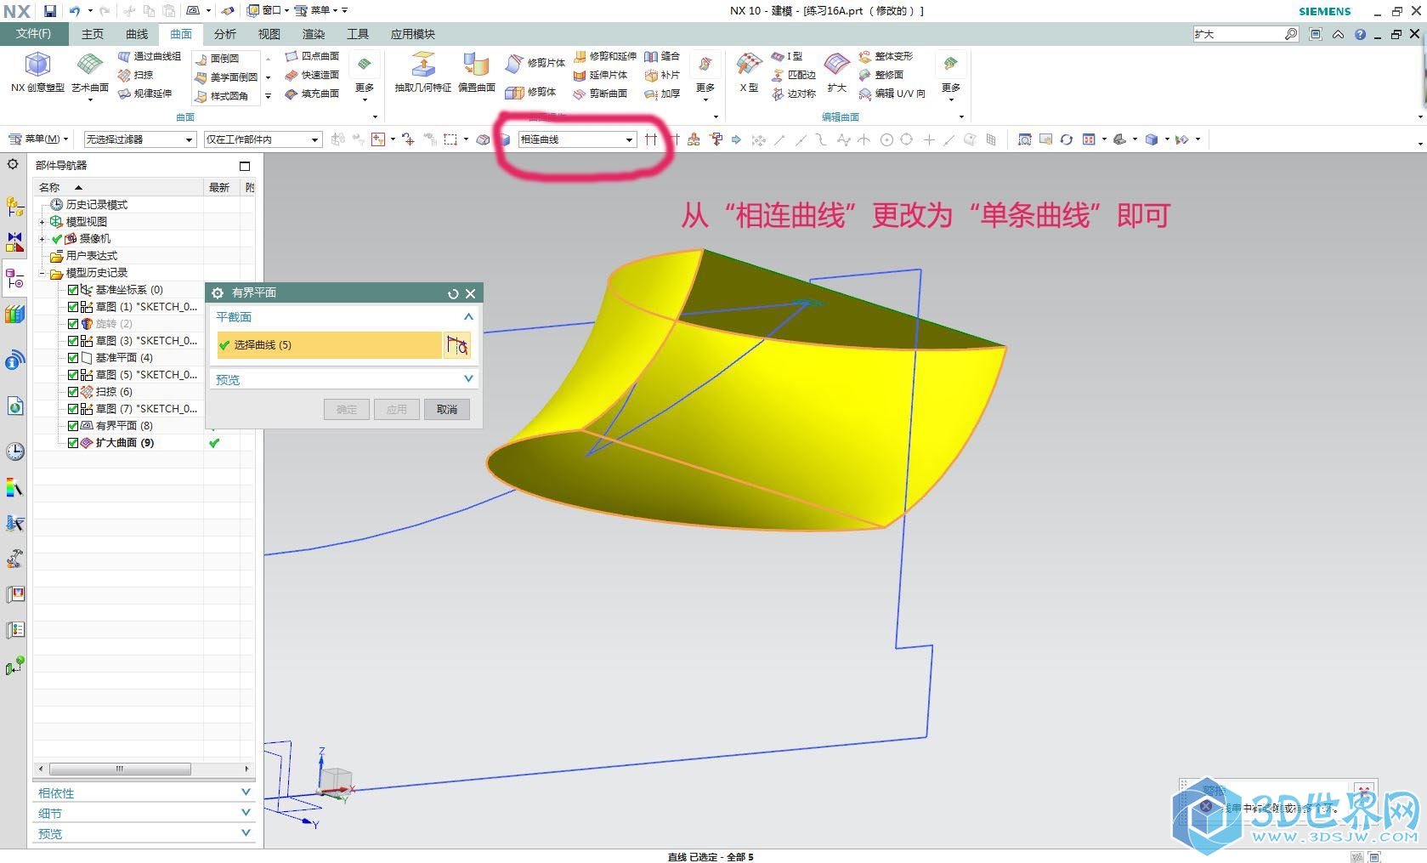Click 通过曲线组 surface command
The width and height of the screenshot is (1427, 863).
150,56
